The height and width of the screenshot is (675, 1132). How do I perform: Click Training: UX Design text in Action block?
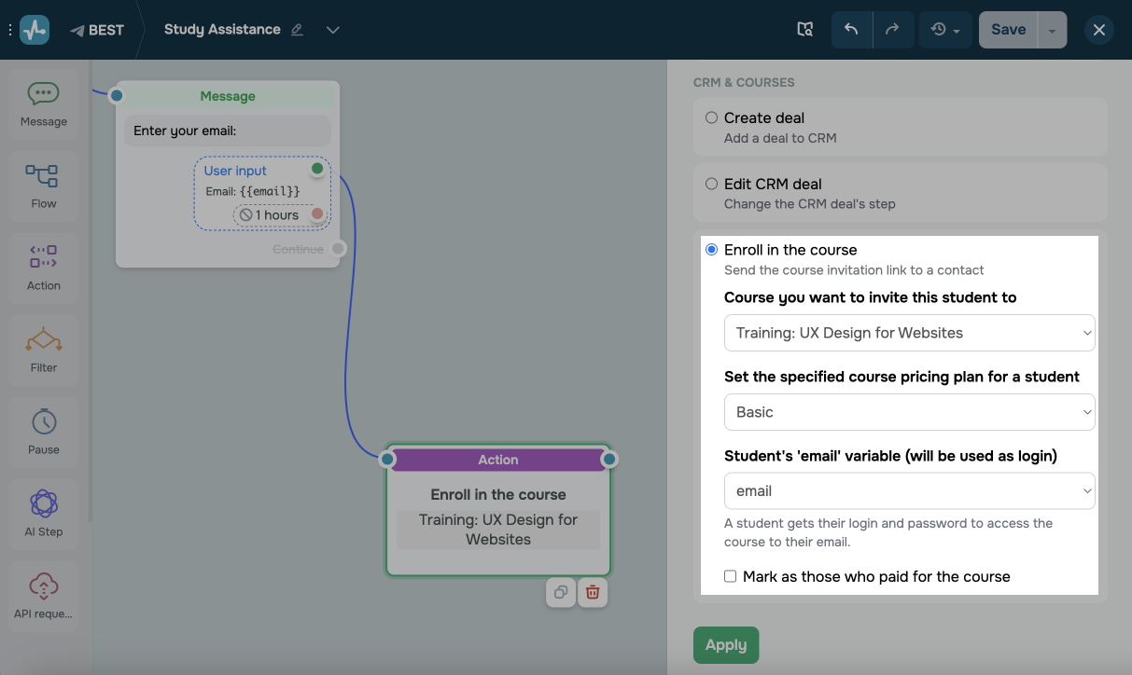498,530
